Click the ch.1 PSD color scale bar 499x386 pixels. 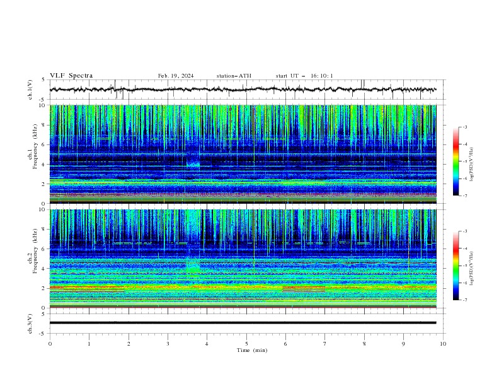pos(456,161)
